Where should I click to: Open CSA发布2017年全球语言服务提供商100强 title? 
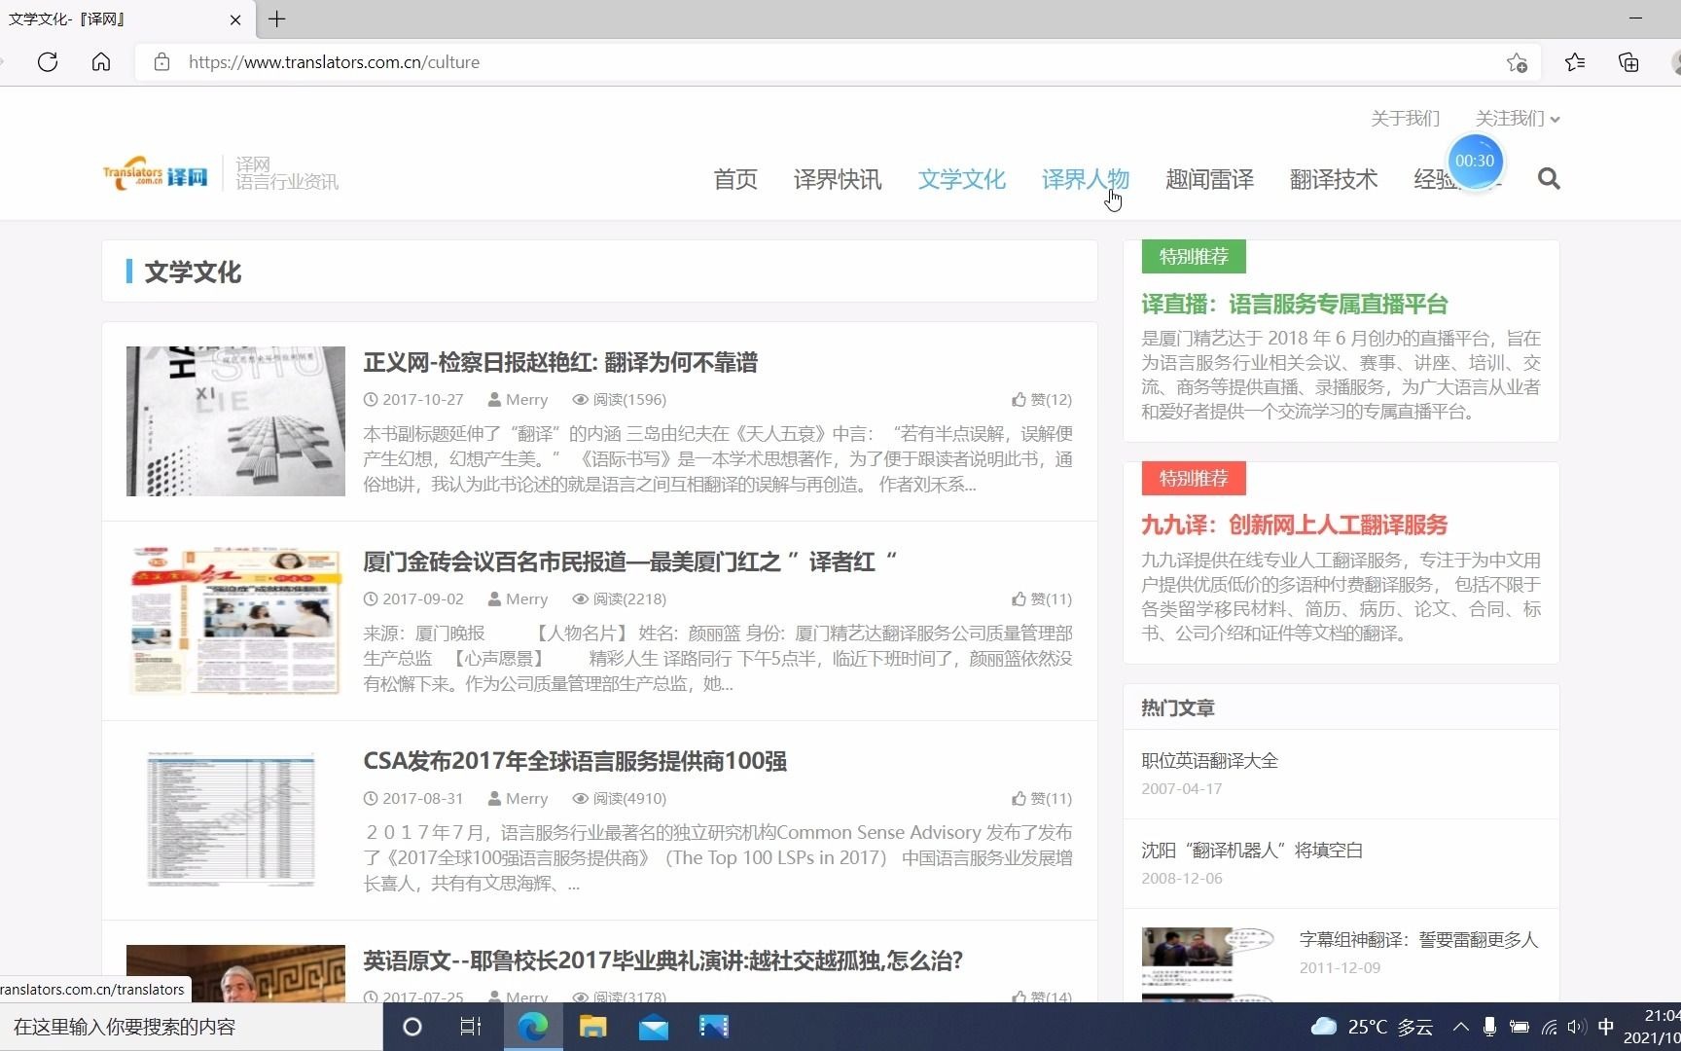[575, 762]
